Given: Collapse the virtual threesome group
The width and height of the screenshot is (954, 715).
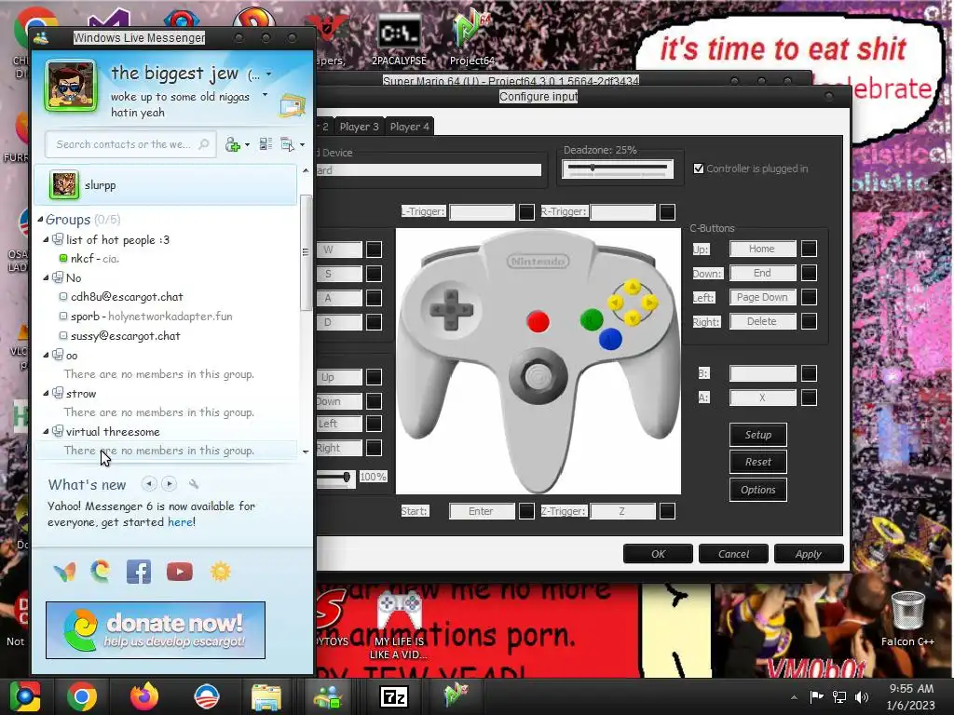Looking at the screenshot, I should pos(46,432).
